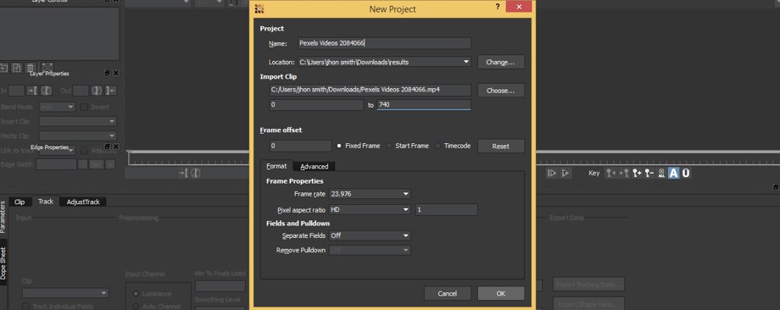The width and height of the screenshot is (780, 310).
Task: Click the half-circle icon below the timeline
Action: click(x=196, y=173)
